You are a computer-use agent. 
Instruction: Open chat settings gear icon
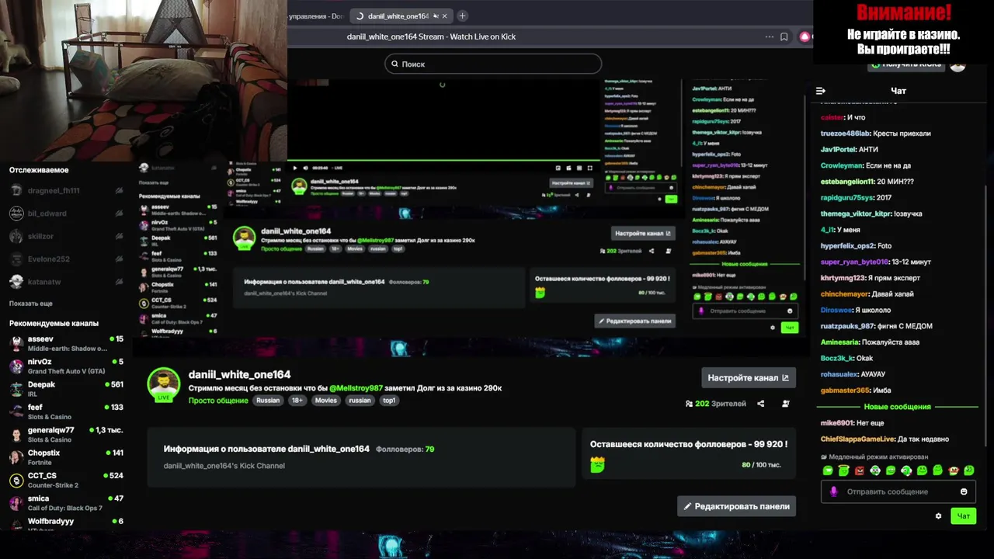click(x=938, y=516)
